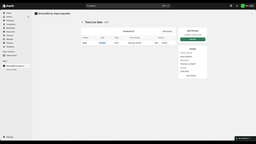Click the Starting: $10.00 price cell
Screen dimensions: 256x144
[x=134, y=43]
